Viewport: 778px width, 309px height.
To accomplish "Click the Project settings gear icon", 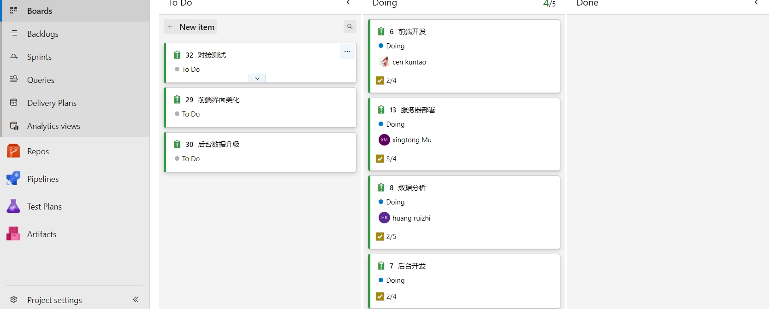I will point(14,300).
